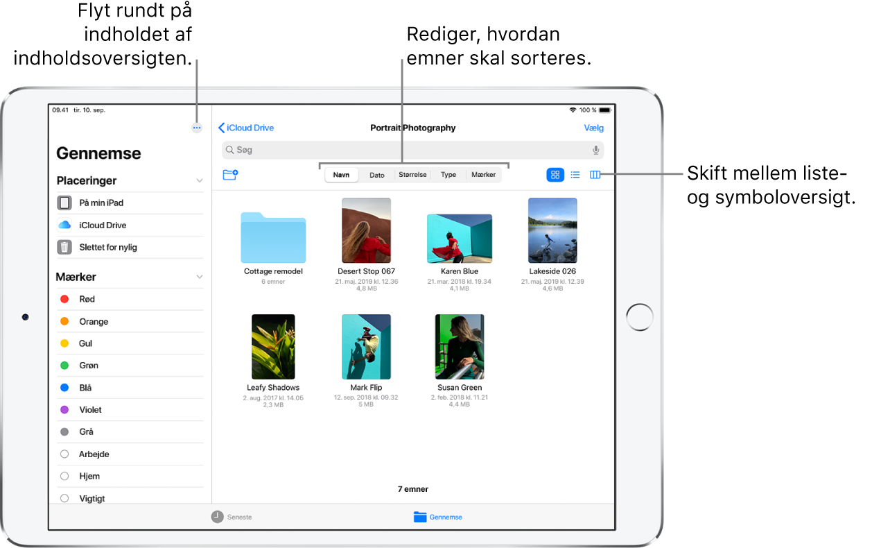
Task: Open the Susan Green photo
Action: pos(460,347)
